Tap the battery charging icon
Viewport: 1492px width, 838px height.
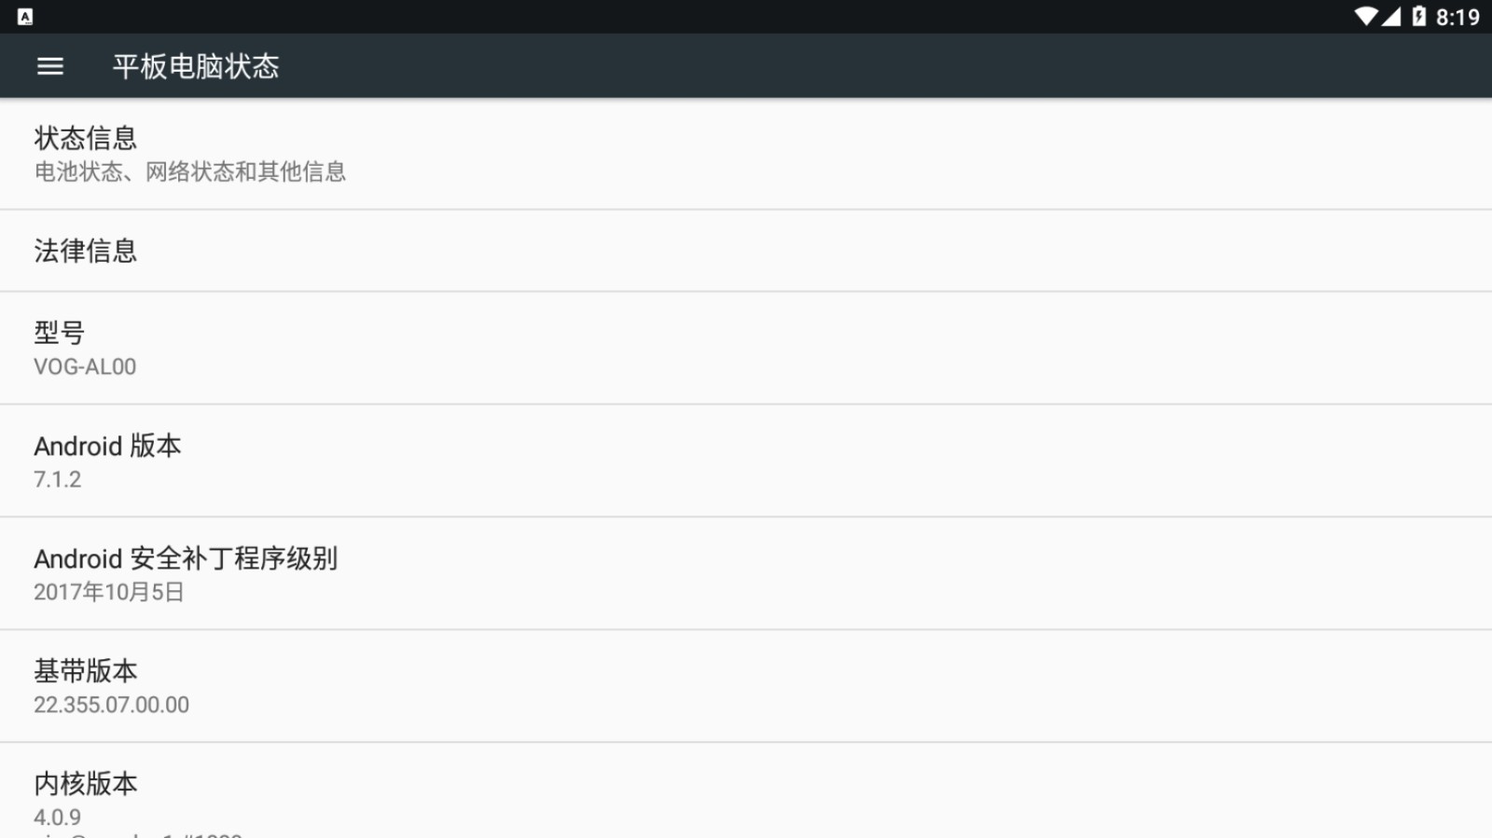coord(1418,17)
